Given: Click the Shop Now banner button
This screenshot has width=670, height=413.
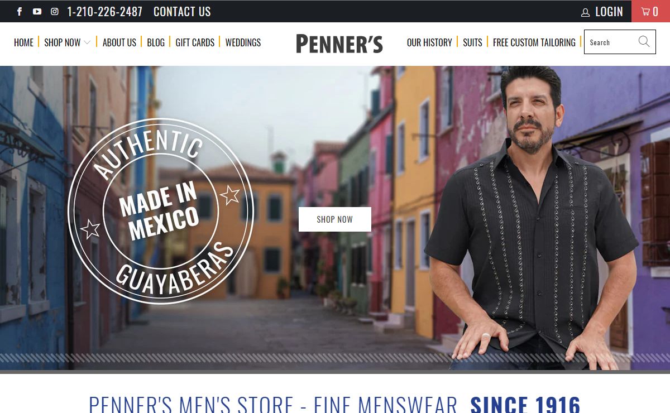Looking at the screenshot, I should pyautogui.click(x=335, y=219).
